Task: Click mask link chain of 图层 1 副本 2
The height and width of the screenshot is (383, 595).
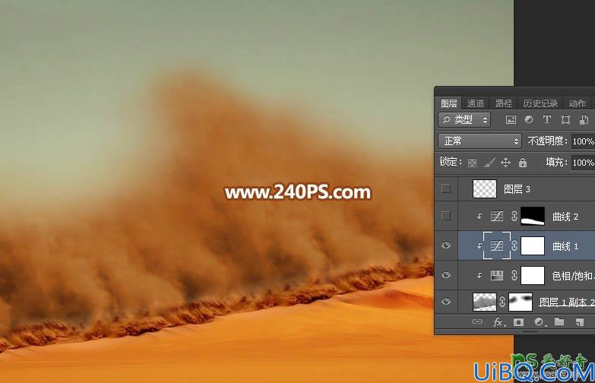Action: pos(502,302)
